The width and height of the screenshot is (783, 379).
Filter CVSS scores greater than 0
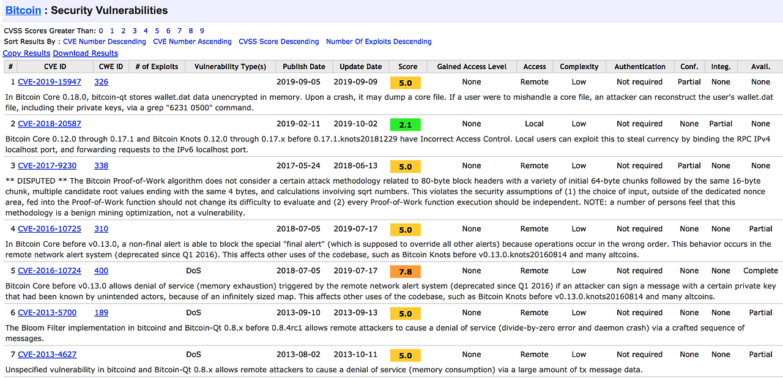[102, 31]
